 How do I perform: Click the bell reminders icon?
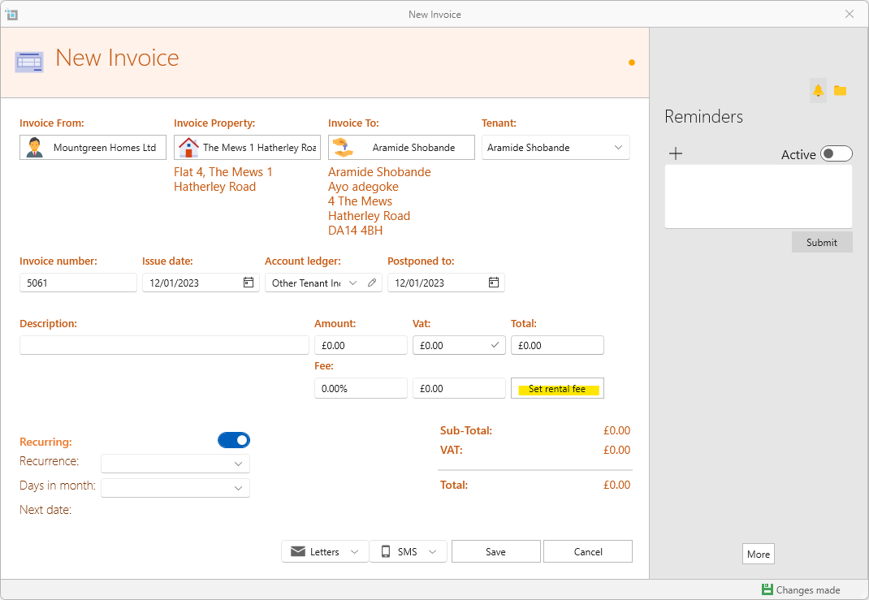[818, 90]
